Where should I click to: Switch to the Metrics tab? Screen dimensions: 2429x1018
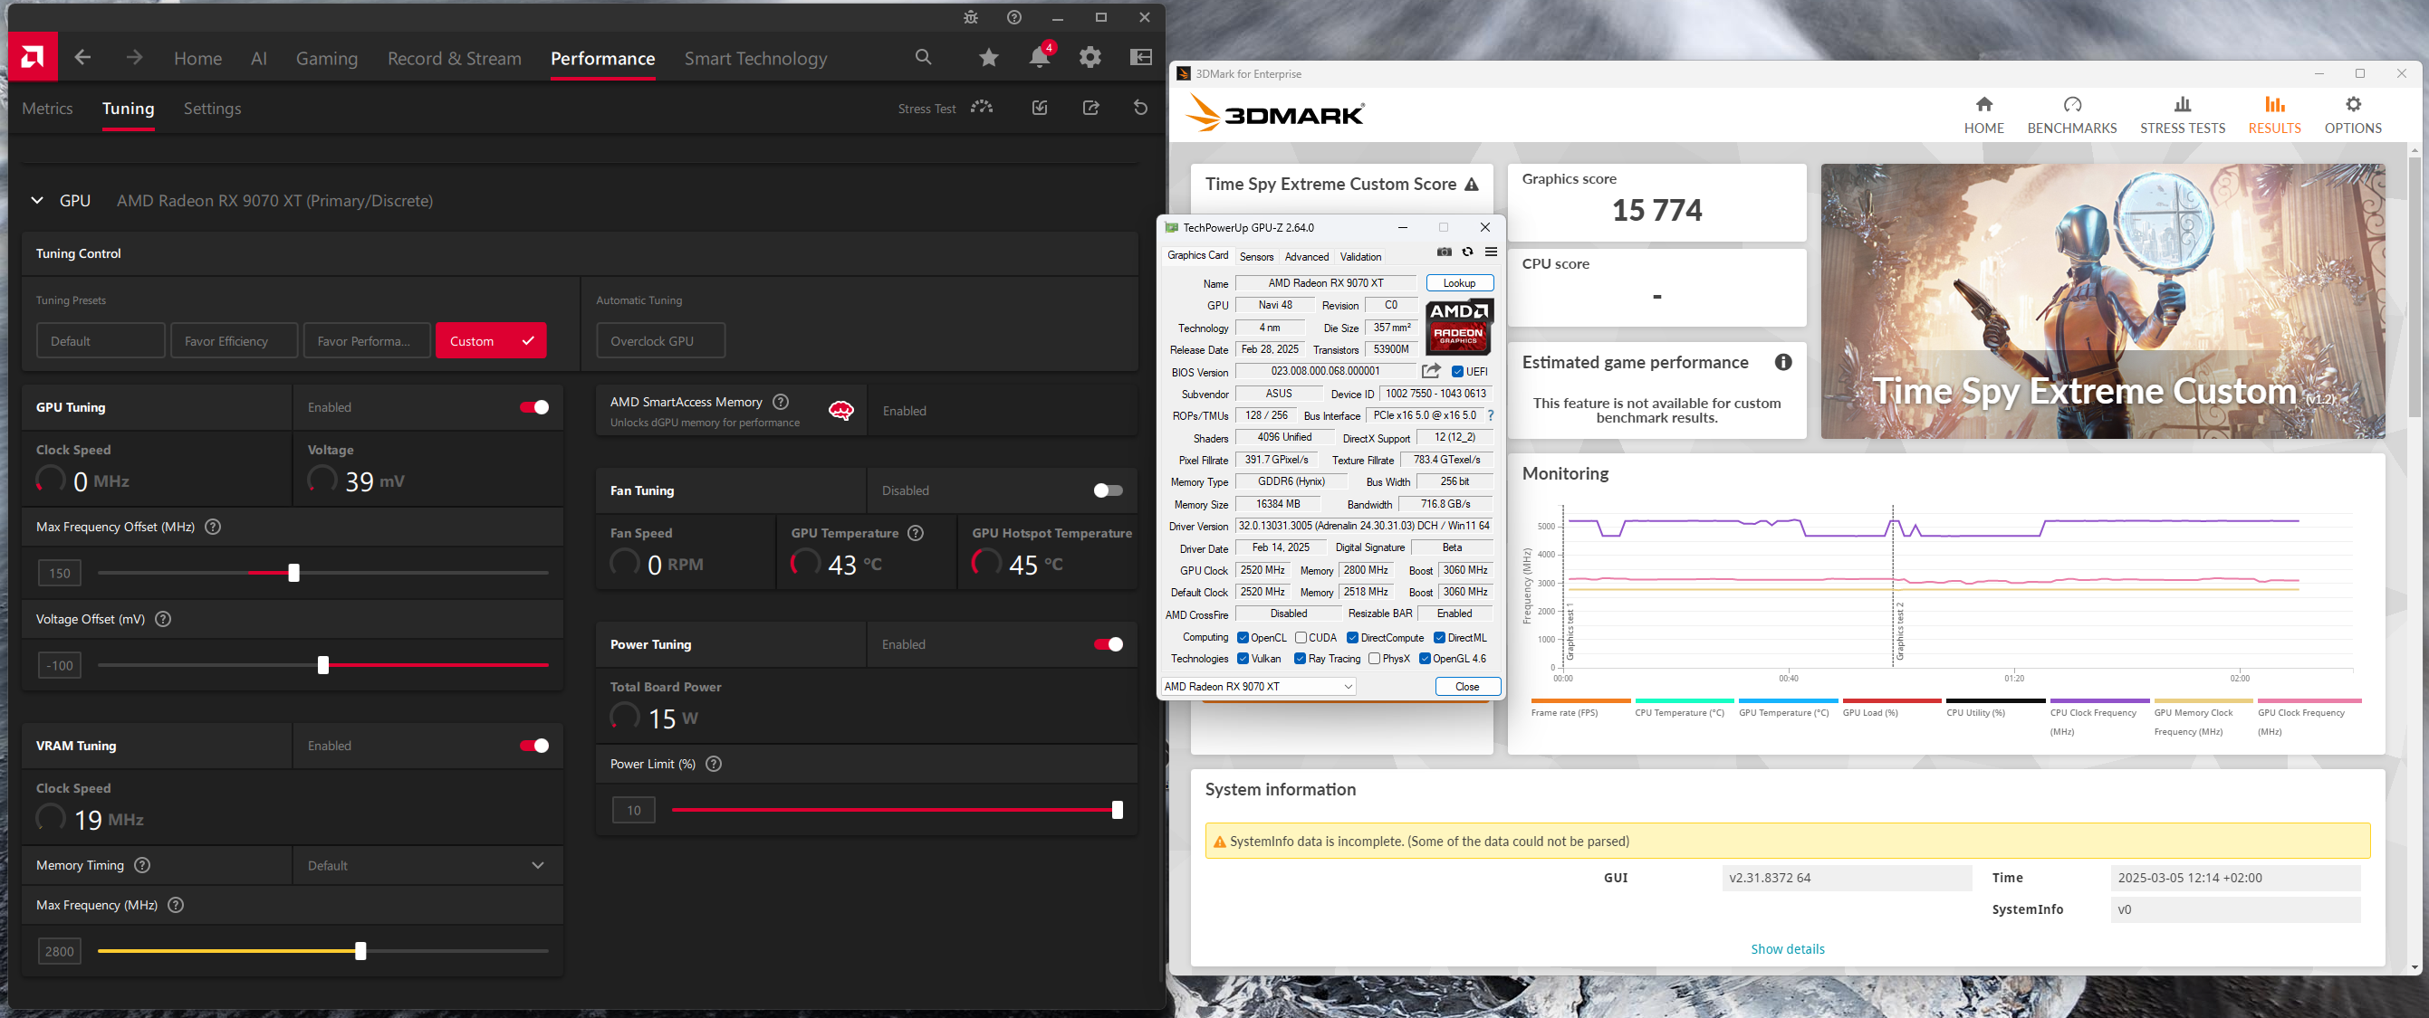coord(47,109)
